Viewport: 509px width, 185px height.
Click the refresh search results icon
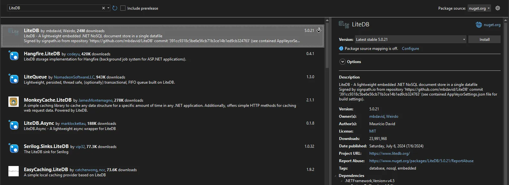coord(115,8)
